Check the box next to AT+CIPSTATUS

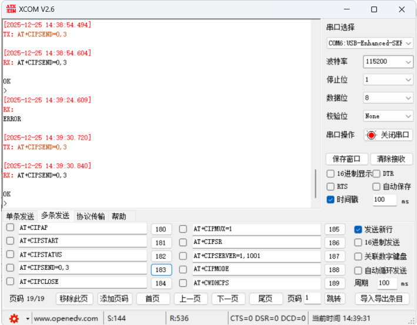point(10,254)
